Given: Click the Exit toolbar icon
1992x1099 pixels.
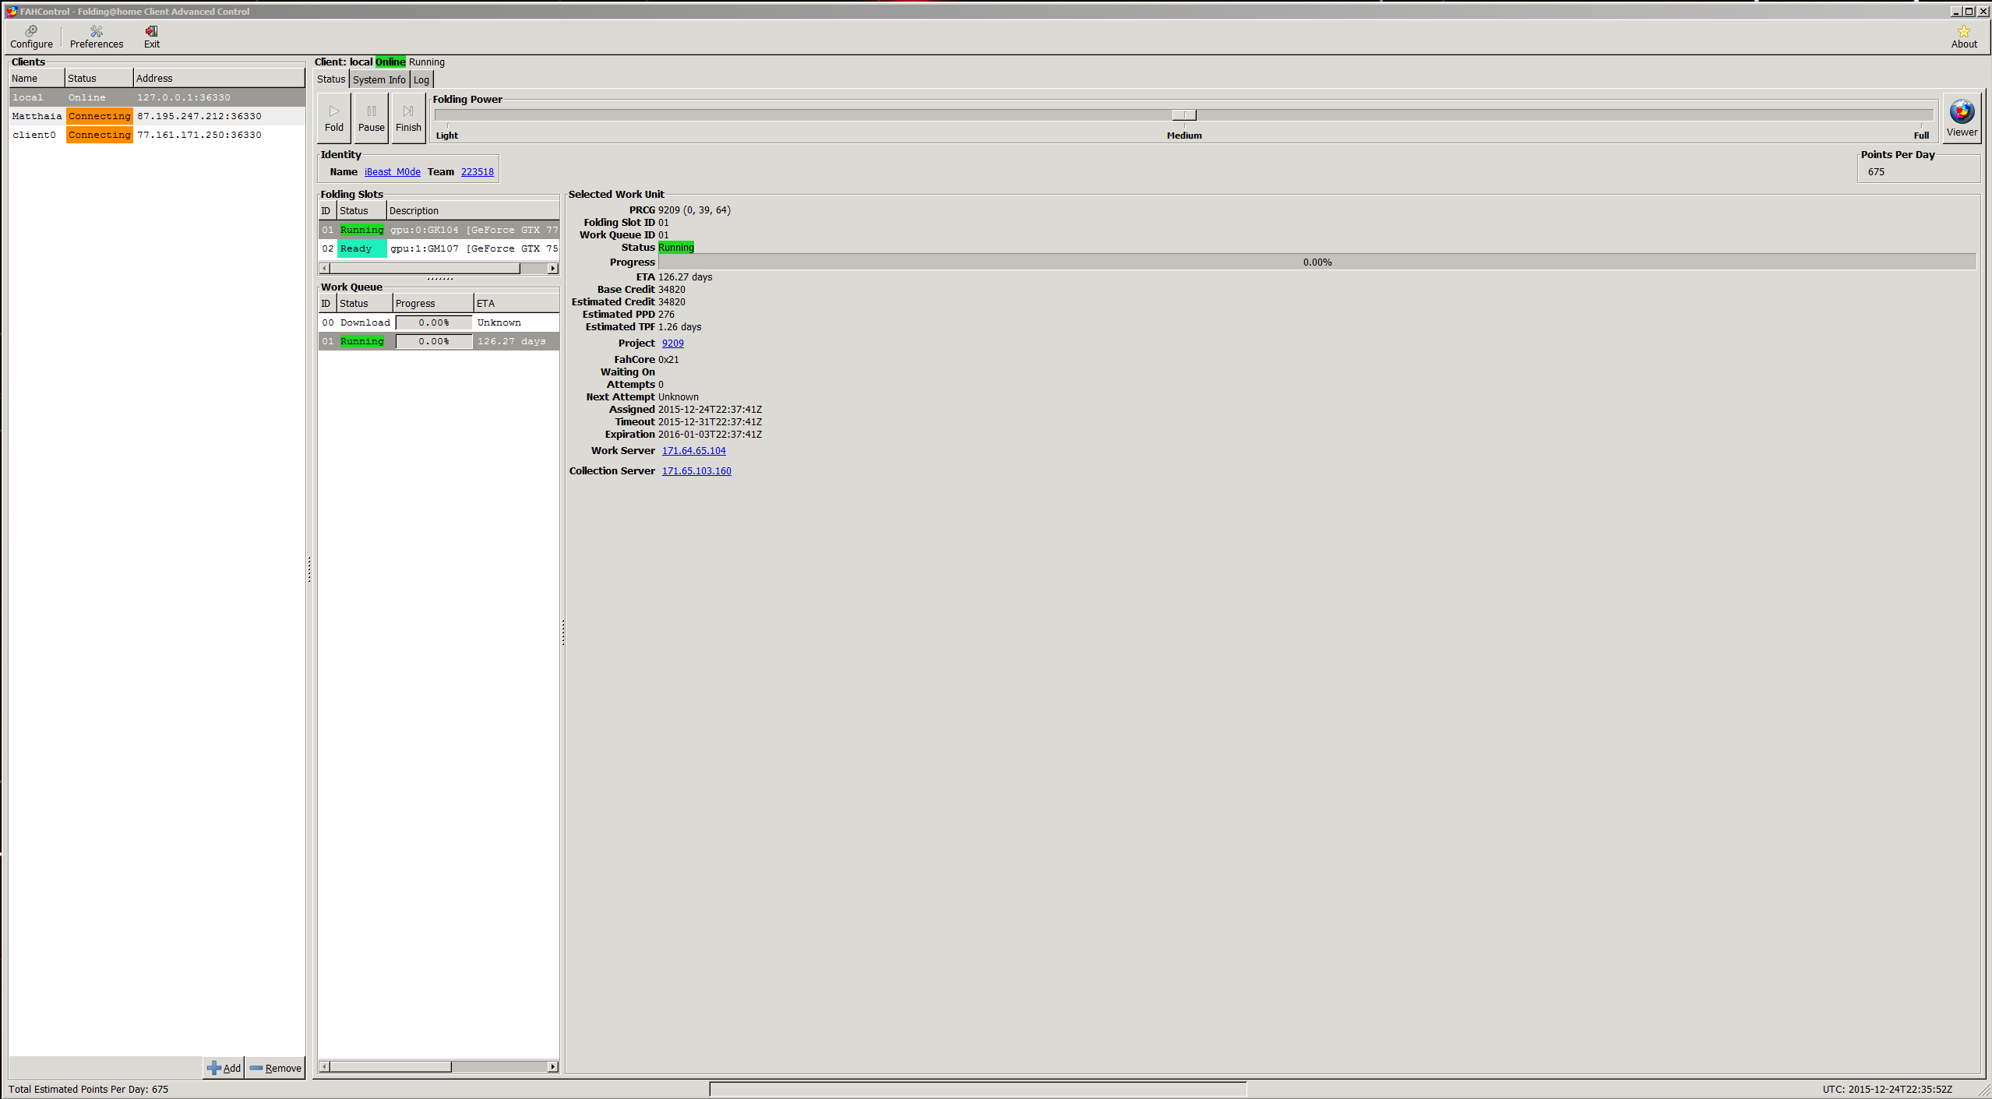Looking at the screenshot, I should (151, 36).
